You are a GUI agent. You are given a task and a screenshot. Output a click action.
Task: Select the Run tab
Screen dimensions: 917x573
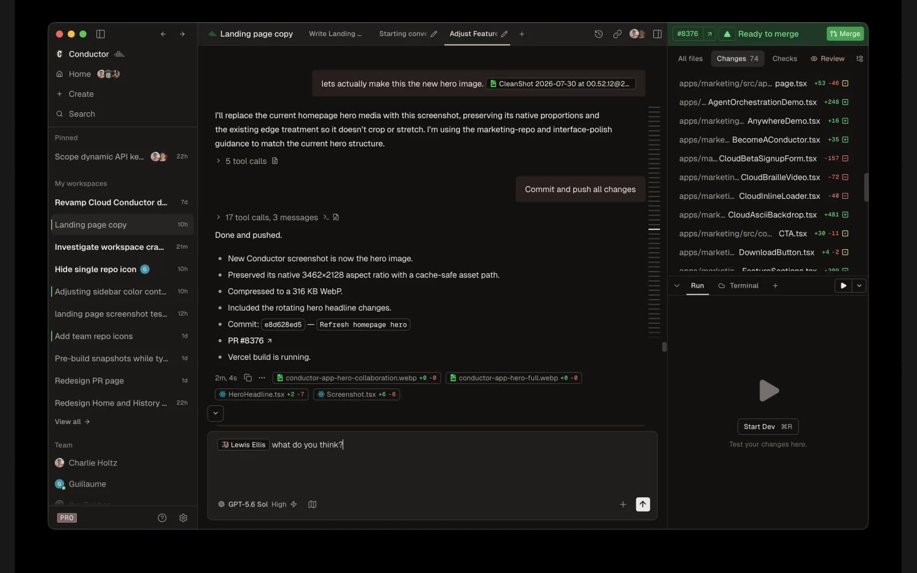[697, 285]
